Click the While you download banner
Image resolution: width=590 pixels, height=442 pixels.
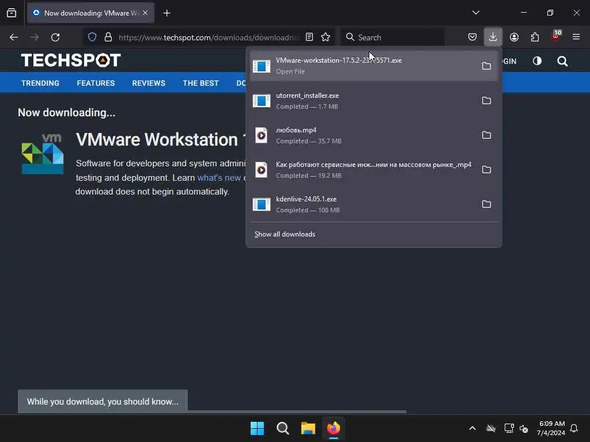[103, 401]
